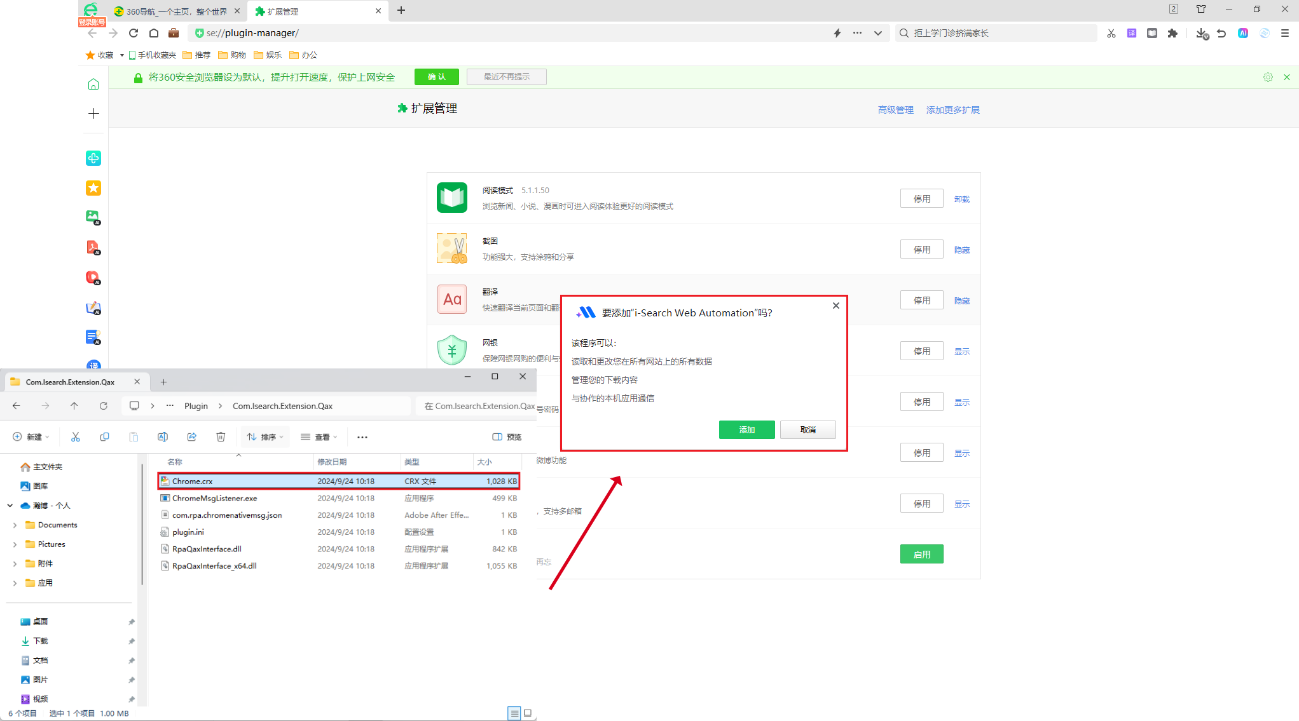Click the share icon in File Explorer

(192, 437)
